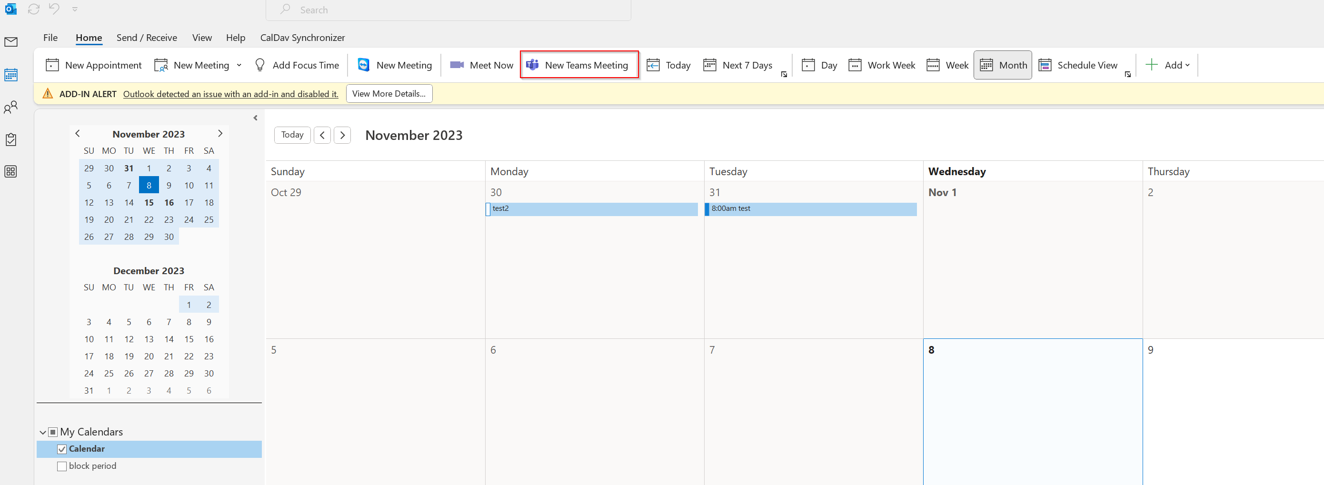Toggle the My Calendars group checkbox
This screenshot has width=1324, height=485.
(x=53, y=432)
